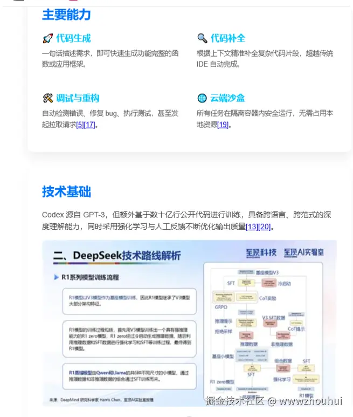Click the 技术基础 heading
Screen dimensions: 353x417
point(66,191)
